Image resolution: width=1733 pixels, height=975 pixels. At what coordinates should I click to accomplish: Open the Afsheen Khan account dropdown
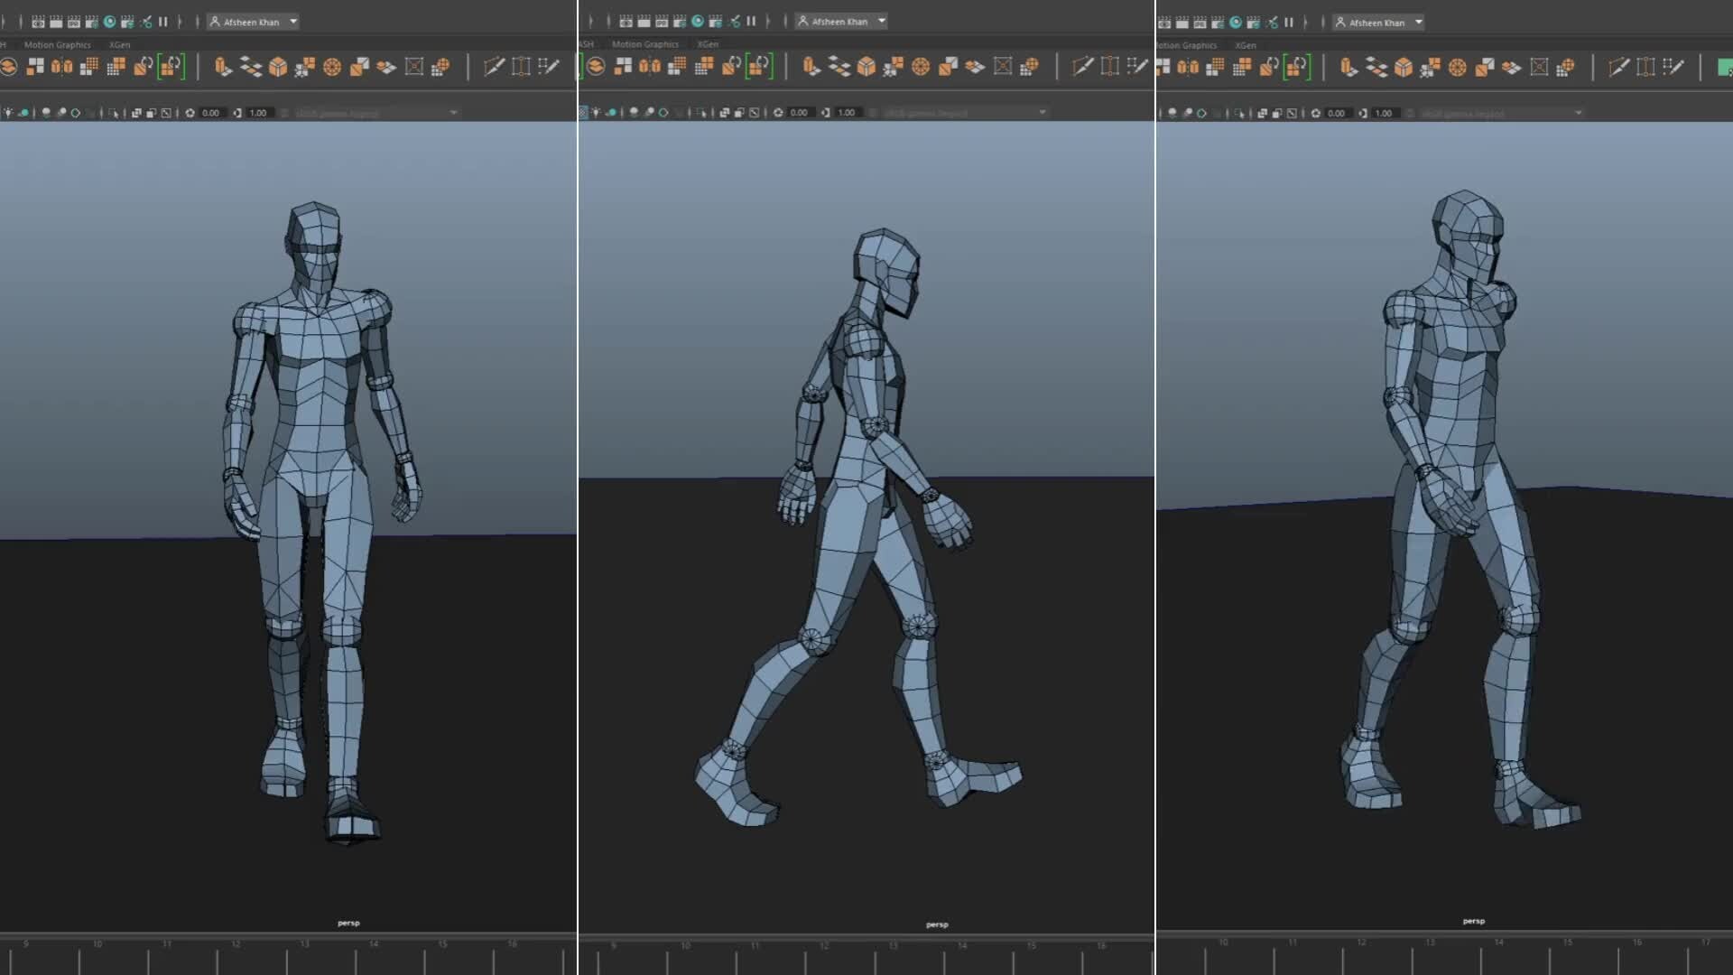[x=293, y=21]
